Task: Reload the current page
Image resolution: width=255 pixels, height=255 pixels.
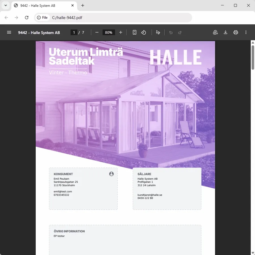Action: point(27,18)
